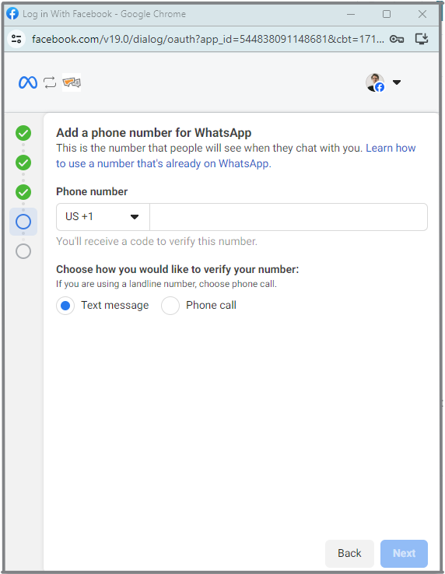Click the password key icon in address bar
This screenshot has height=574, width=445.
[x=397, y=39]
